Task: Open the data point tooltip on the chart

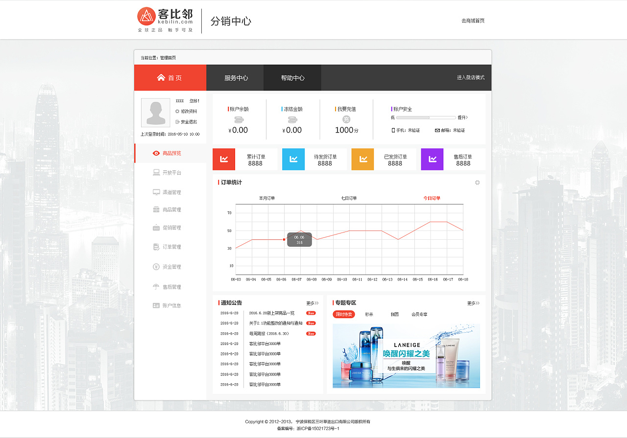Action: 299,240
